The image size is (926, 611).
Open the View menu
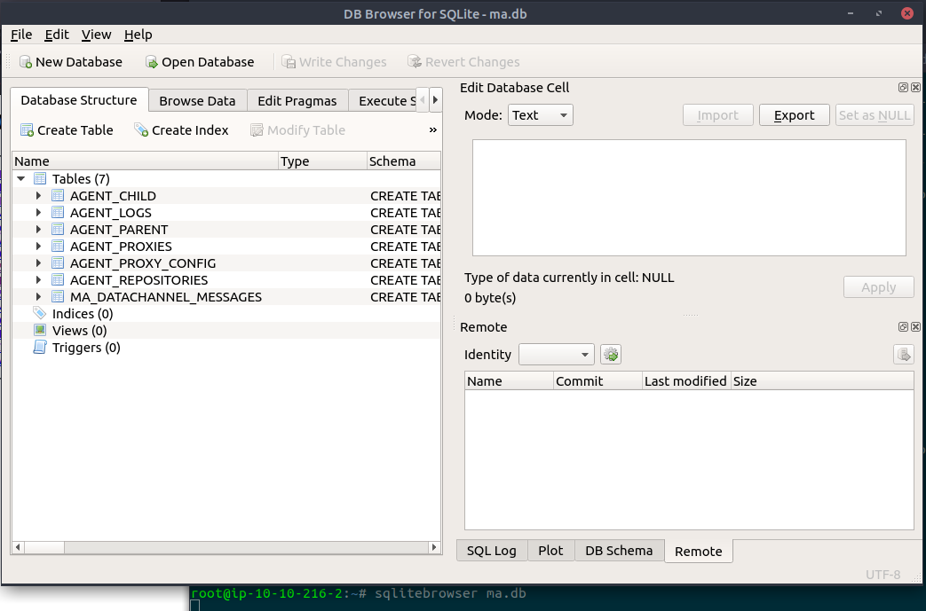click(x=96, y=35)
